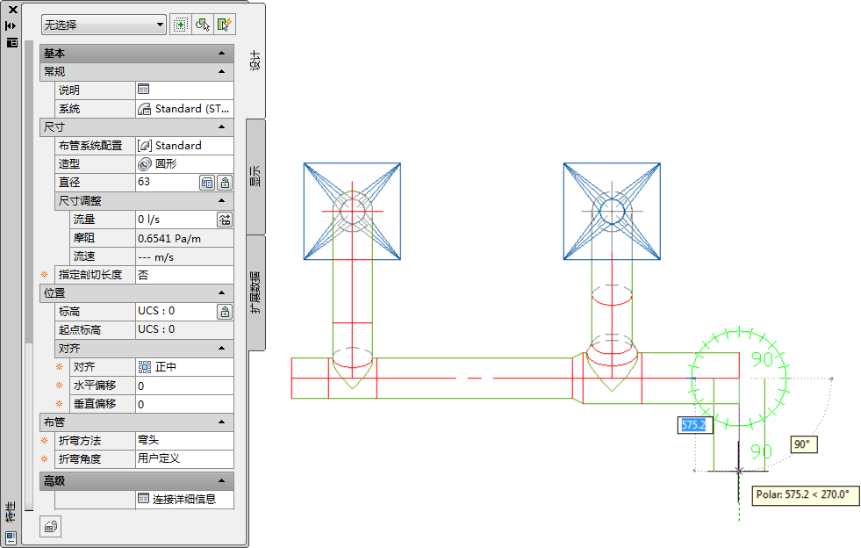Close the properties palette
Viewport: 861px width, 548px height.
pos(12,10)
